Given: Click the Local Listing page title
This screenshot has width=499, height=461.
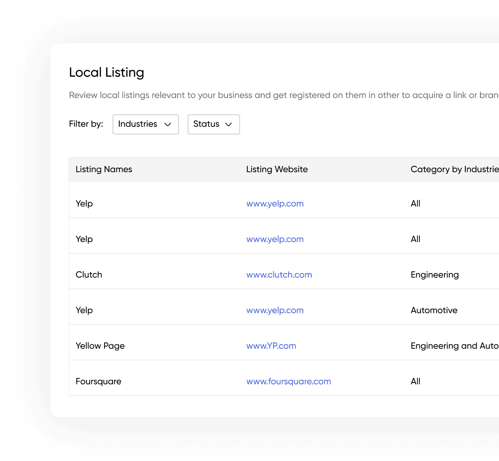Looking at the screenshot, I should coord(107,72).
